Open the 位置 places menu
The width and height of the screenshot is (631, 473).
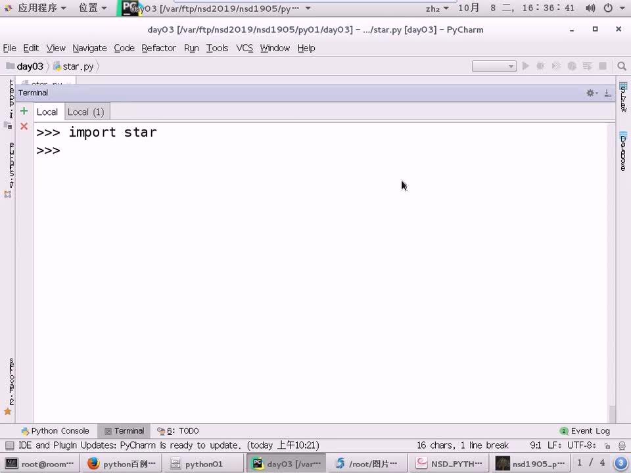(x=93, y=8)
